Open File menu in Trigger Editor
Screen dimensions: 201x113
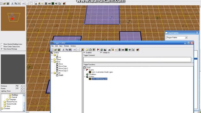click(52, 46)
